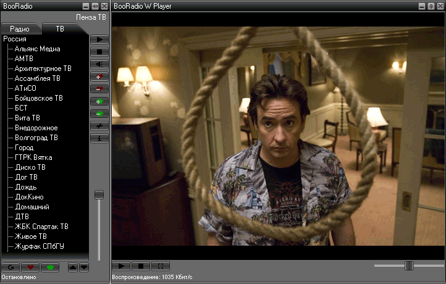Open settings via the wrench icon

(x=99, y=126)
